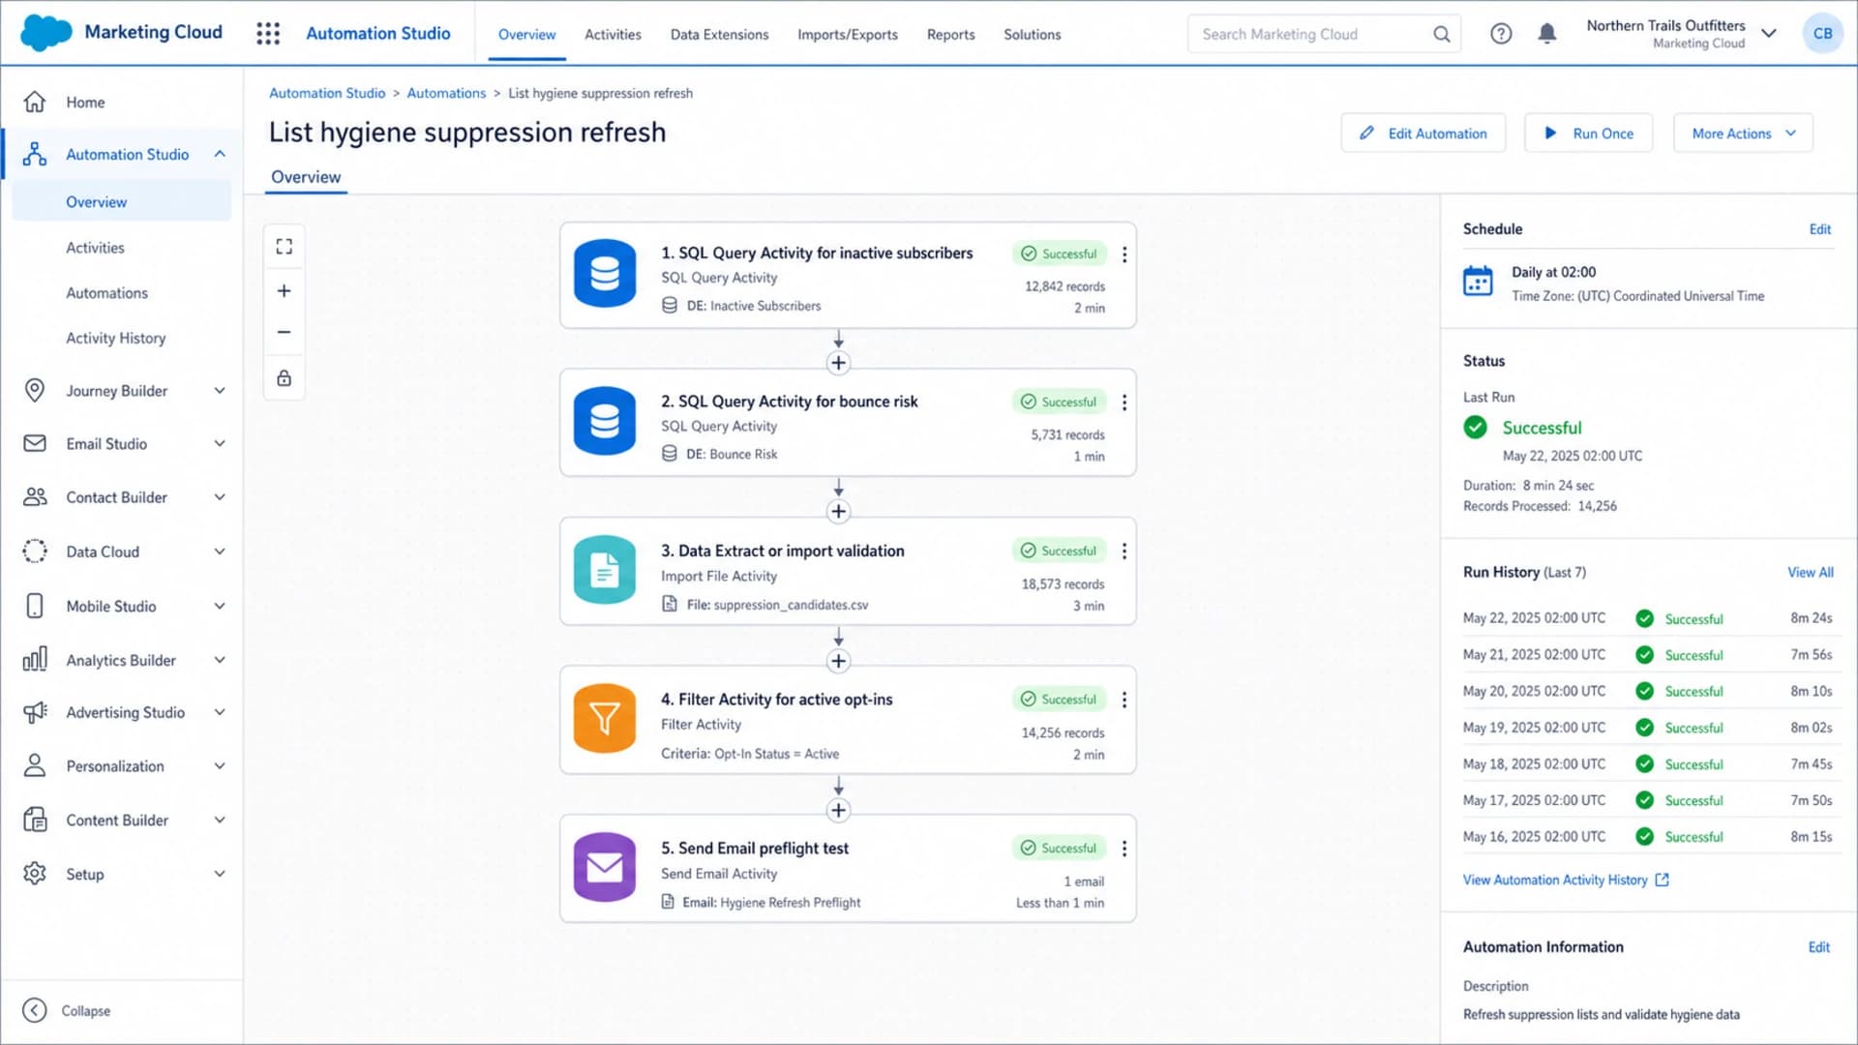Toggle the canvas lock icon
Screen dimensions: 1858x1045
284,377
